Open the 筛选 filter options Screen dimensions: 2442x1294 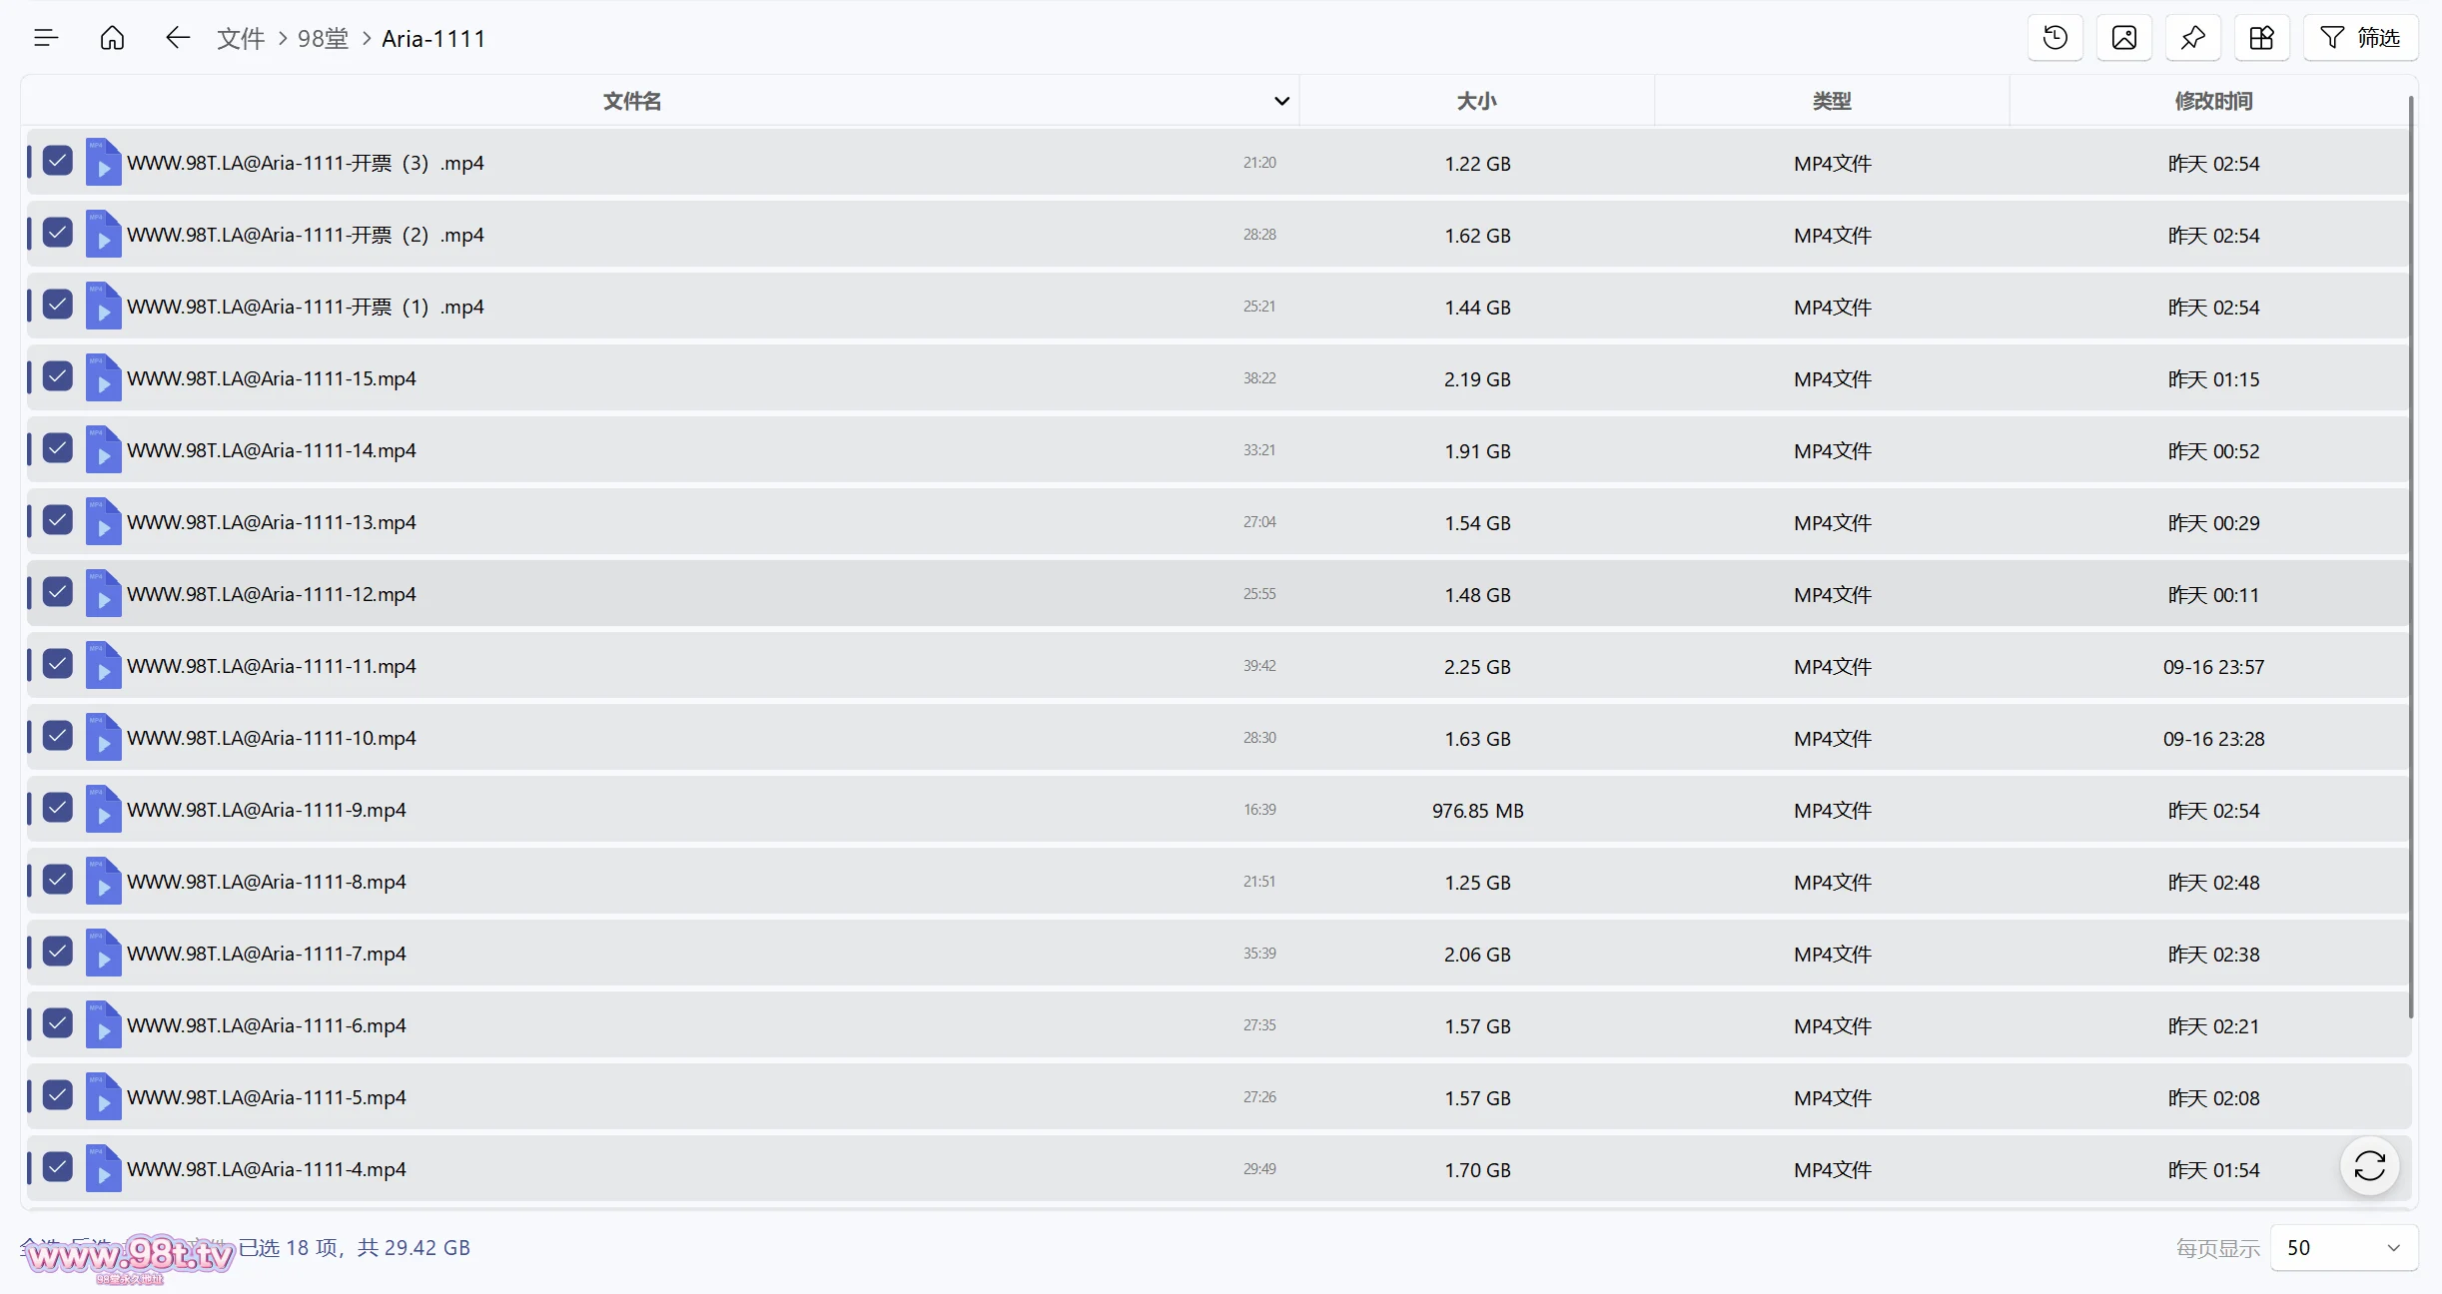pos(2361,38)
